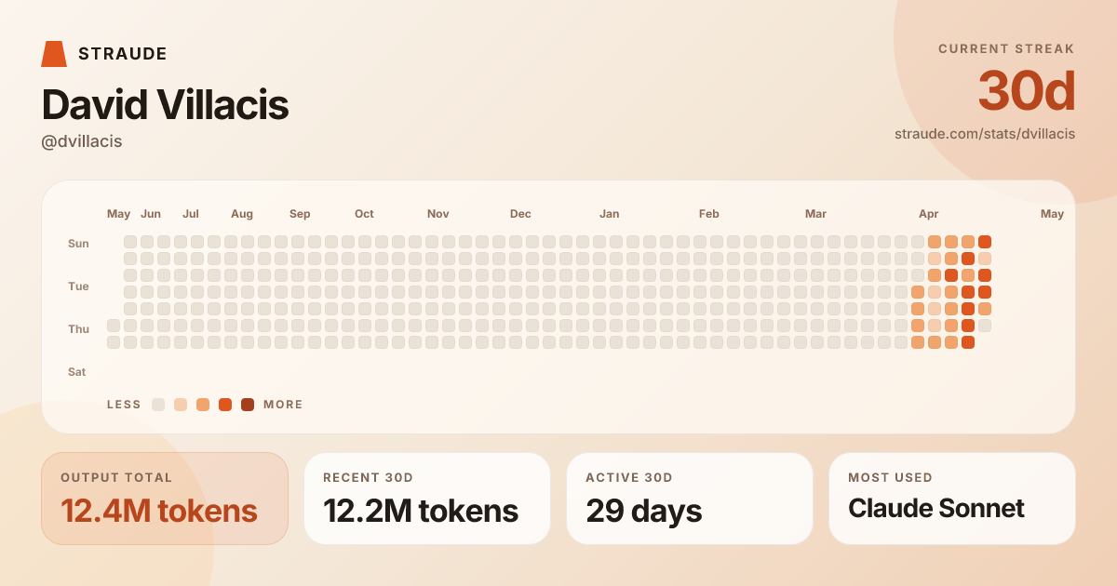
Task: Click the @dvillacis username handle
Action: point(82,141)
